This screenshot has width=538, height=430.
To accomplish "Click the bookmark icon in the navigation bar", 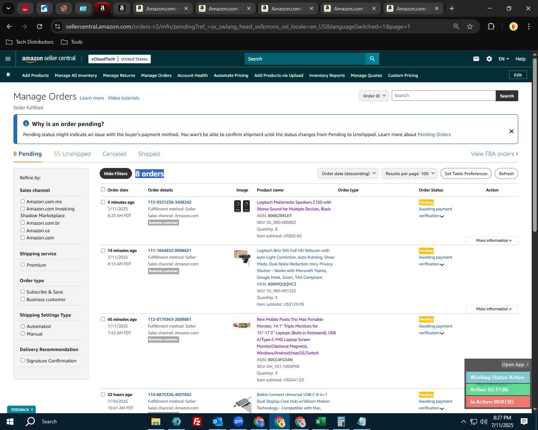I will (8, 75).
